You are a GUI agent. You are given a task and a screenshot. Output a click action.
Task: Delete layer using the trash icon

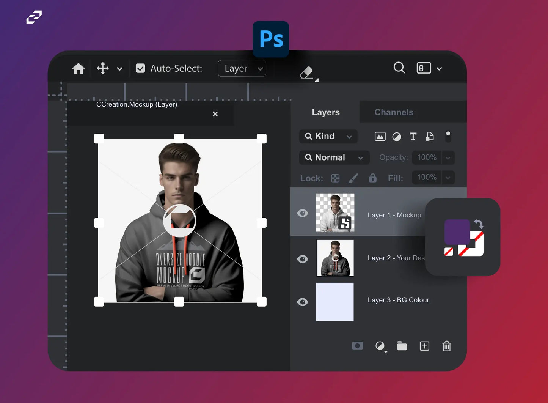446,346
